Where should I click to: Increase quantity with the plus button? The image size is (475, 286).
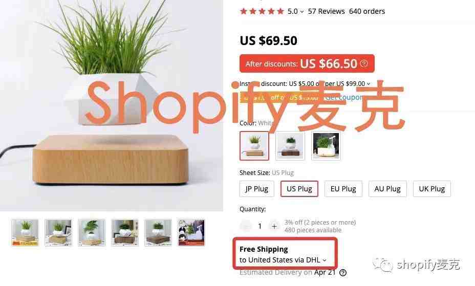(274, 226)
